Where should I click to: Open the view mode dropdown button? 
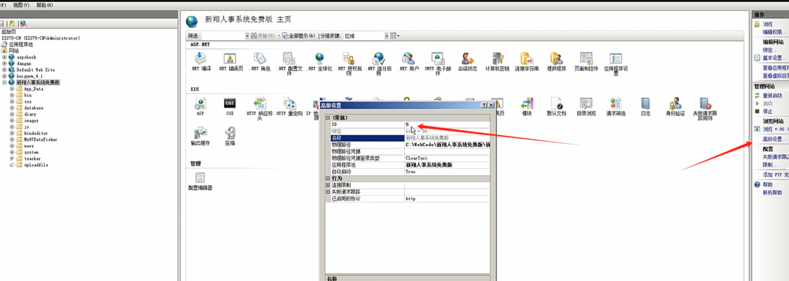[395, 36]
